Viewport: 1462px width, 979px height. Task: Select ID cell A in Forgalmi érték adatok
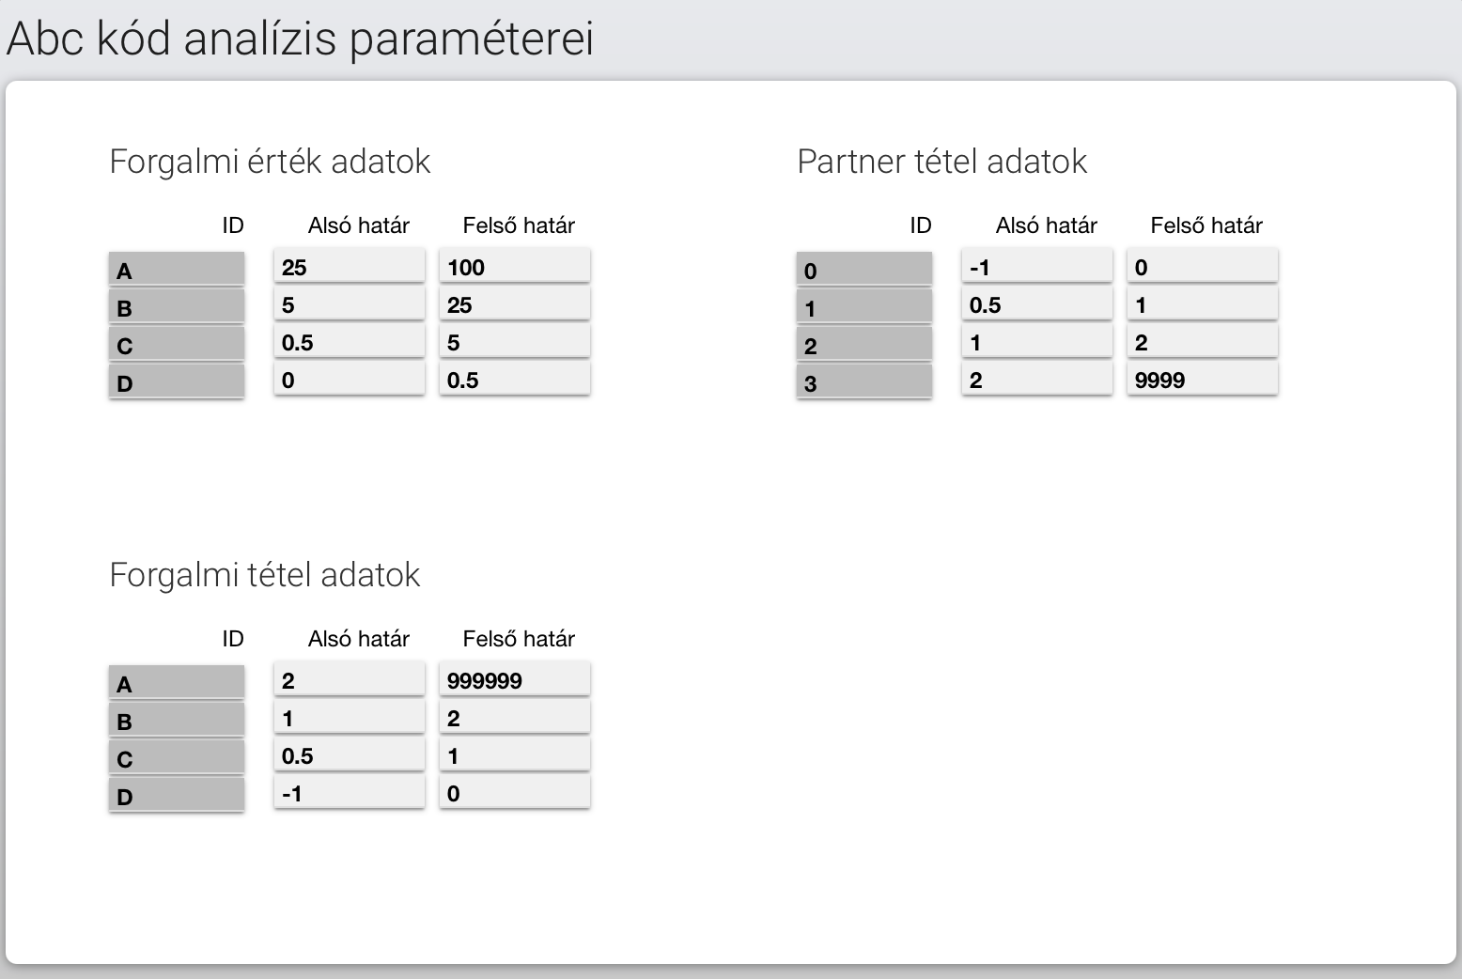click(177, 269)
